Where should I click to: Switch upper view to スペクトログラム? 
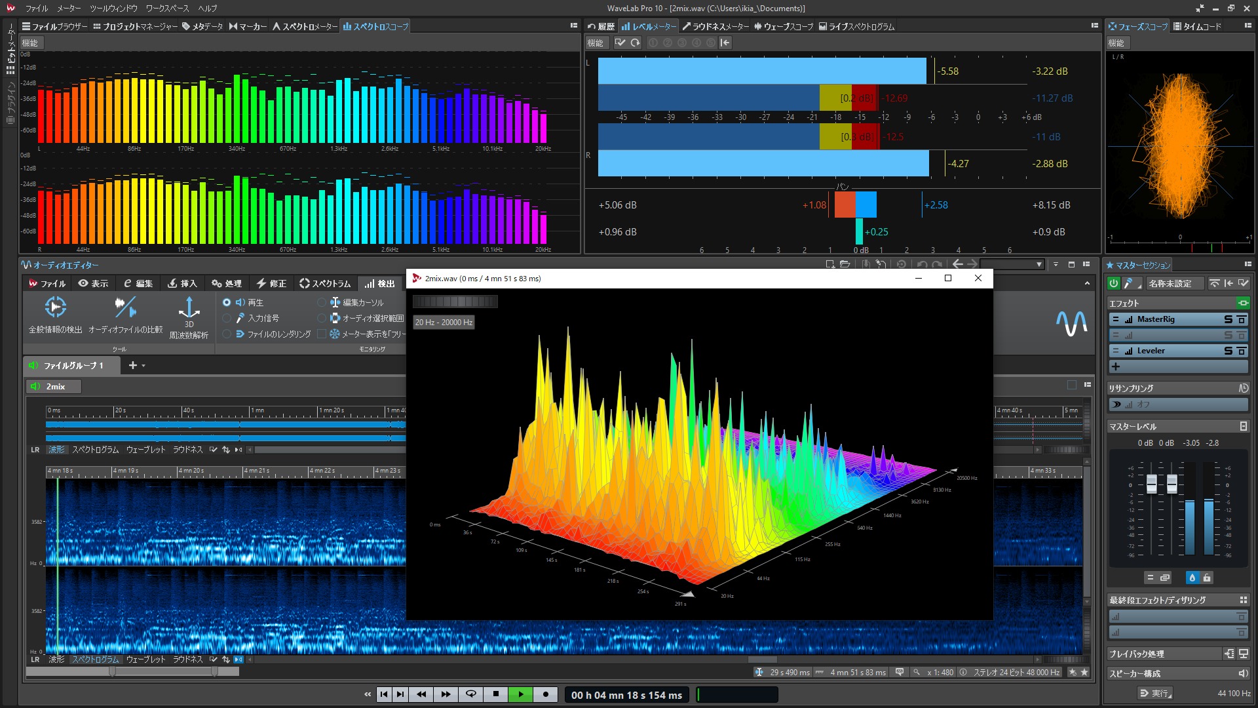coord(96,450)
